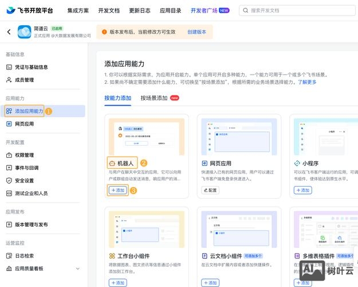Image resolution: width=358 pixels, height=287 pixels.
Task: Open 集成方案 in top navigation
Action: (78, 10)
